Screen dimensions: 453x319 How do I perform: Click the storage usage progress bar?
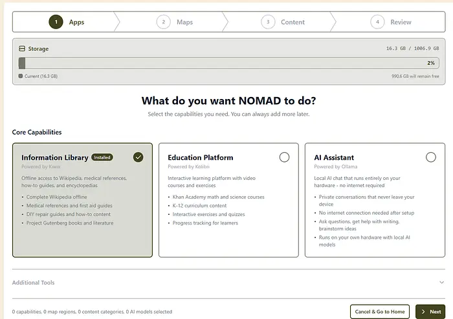click(x=226, y=63)
